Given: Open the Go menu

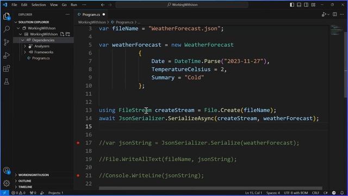Looking at the screenshot, I should [64, 5].
